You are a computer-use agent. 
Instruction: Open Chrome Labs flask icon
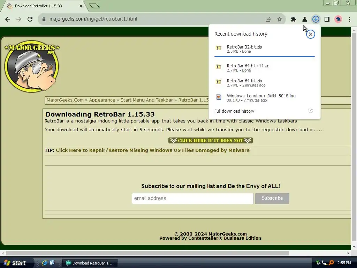(305, 20)
